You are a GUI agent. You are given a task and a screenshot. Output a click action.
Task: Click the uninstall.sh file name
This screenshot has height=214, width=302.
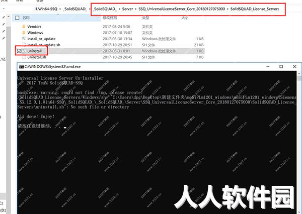(x=37, y=57)
